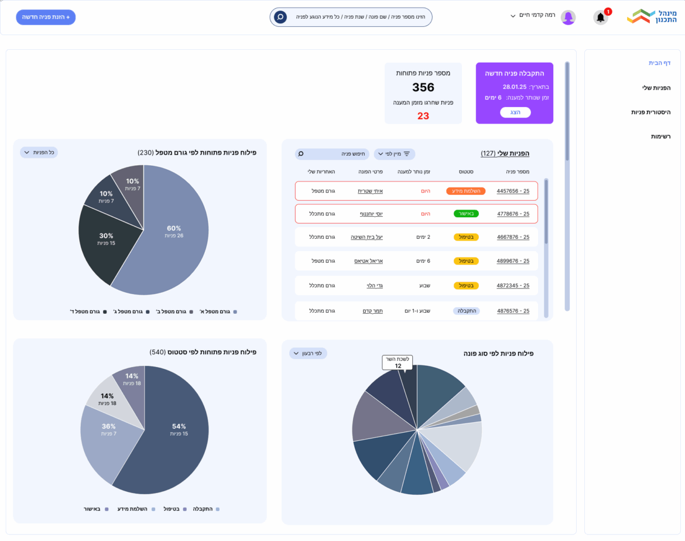Image resolution: width=685 pixels, height=541 pixels.
Task: Open the לפי רבעון dropdown
Action: point(308,354)
